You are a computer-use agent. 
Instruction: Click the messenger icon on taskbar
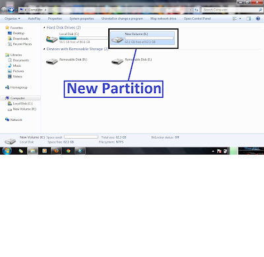point(21,151)
